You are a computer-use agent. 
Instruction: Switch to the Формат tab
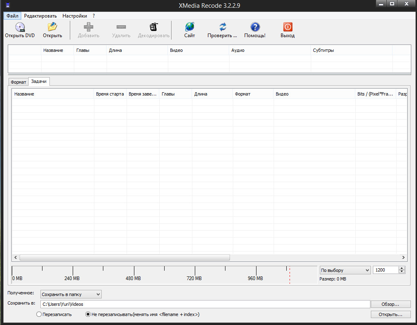point(18,82)
